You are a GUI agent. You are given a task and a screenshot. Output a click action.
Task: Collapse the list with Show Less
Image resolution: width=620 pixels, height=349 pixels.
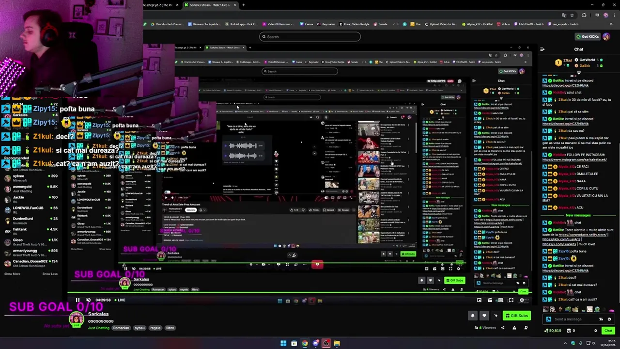[x=50, y=274]
